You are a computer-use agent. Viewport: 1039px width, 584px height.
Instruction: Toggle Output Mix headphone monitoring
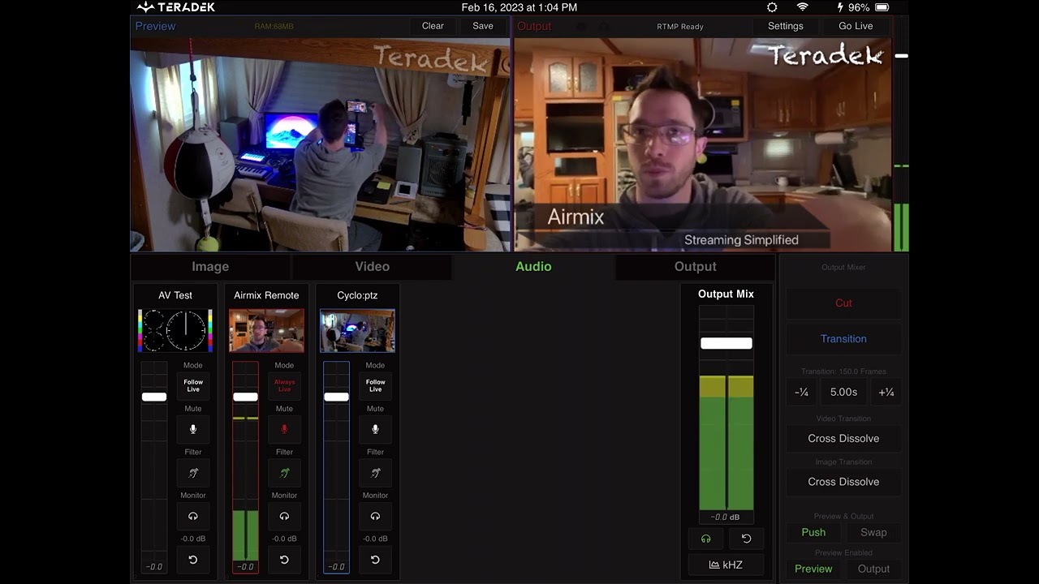[x=705, y=539]
